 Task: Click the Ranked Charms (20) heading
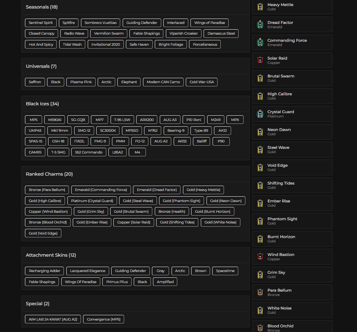tap(49, 174)
